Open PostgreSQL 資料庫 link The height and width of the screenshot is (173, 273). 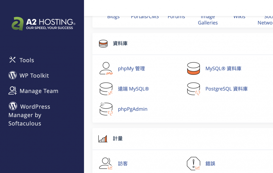pos(227,89)
